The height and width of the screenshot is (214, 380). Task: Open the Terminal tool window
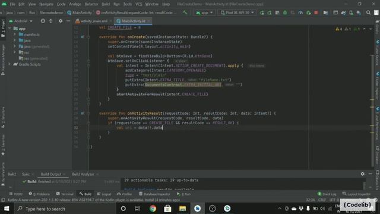tap(65, 194)
